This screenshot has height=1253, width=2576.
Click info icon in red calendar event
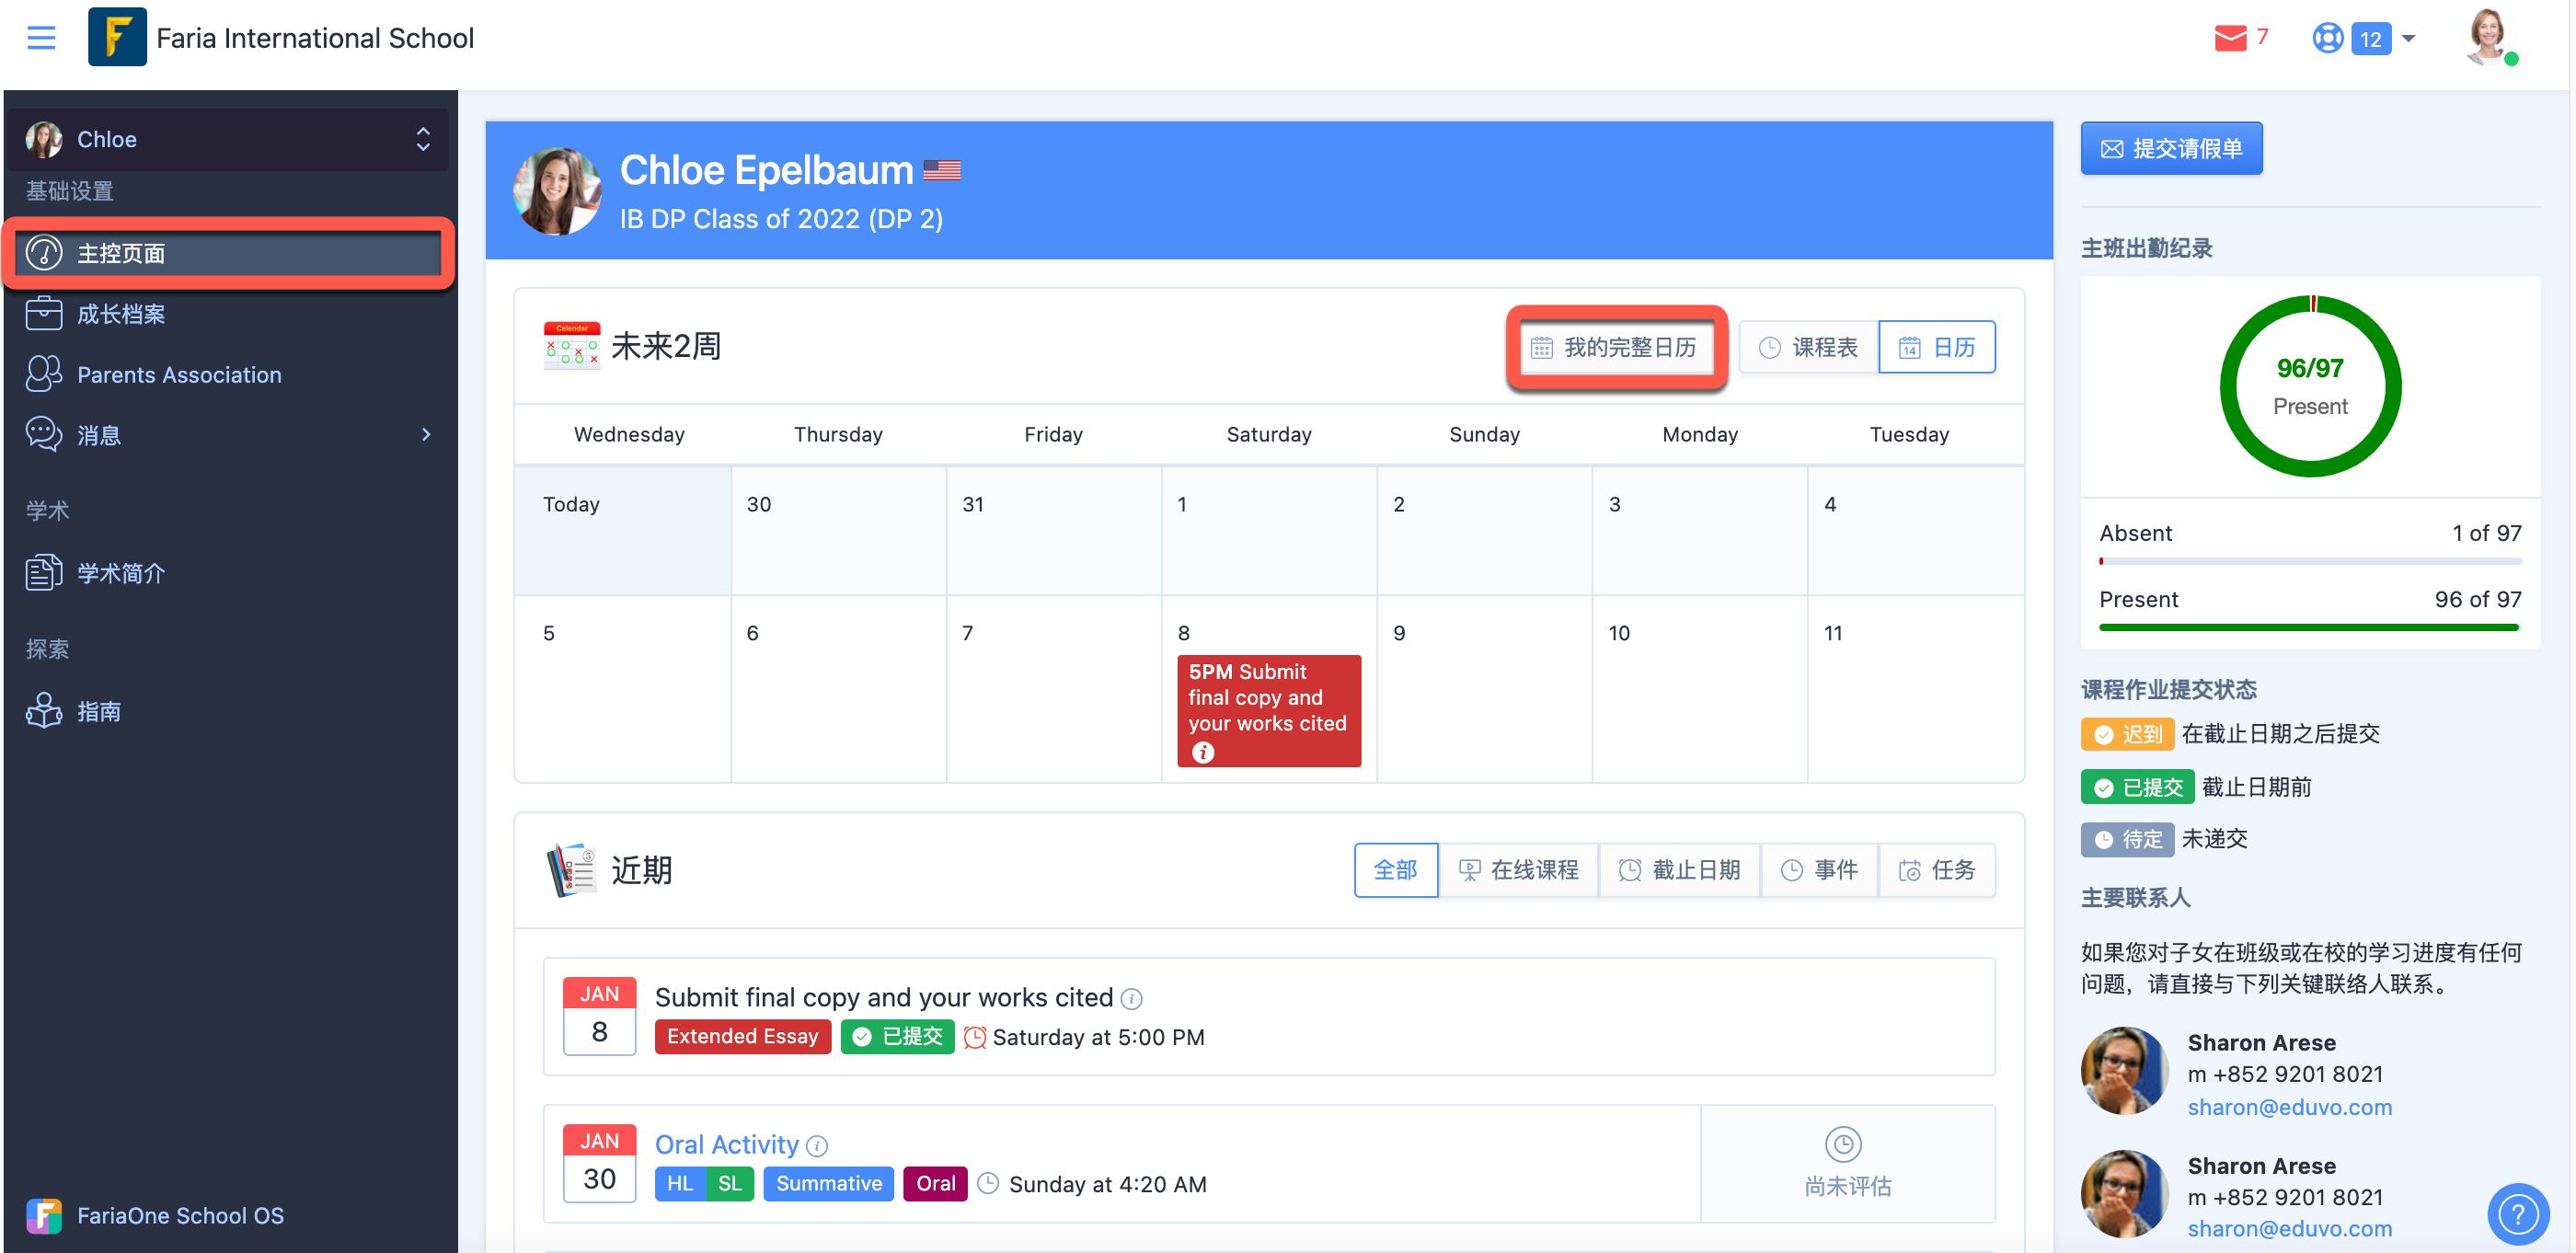[1202, 752]
